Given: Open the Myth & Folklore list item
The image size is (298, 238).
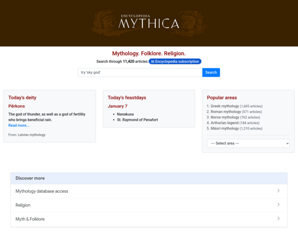Looking at the screenshot, I should pyautogui.click(x=149, y=219).
